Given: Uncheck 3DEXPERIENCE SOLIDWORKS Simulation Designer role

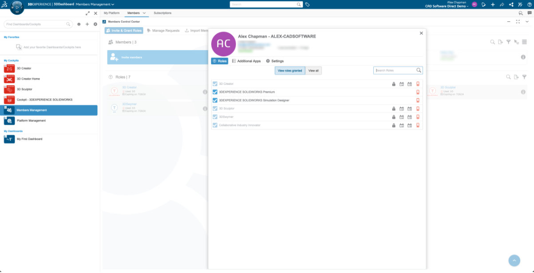Looking at the screenshot, I should pyautogui.click(x=215, y=100).
